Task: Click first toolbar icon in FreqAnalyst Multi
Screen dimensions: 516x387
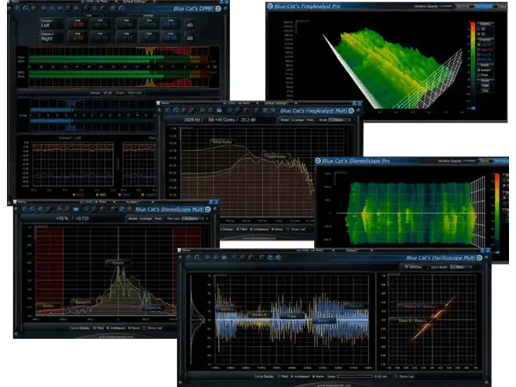Action: tap(168, 111)
